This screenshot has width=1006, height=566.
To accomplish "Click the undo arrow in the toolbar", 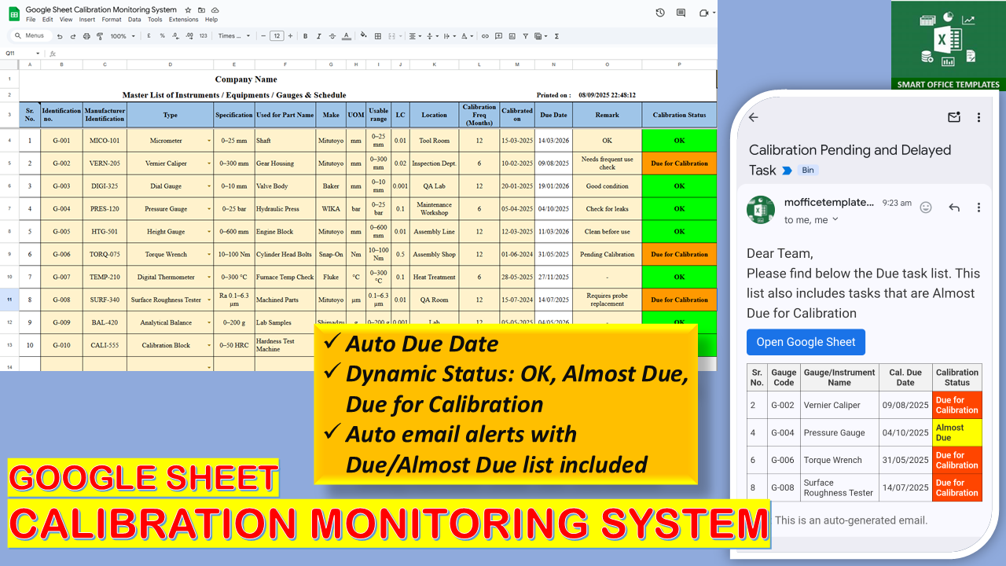I will coord(60,36).
